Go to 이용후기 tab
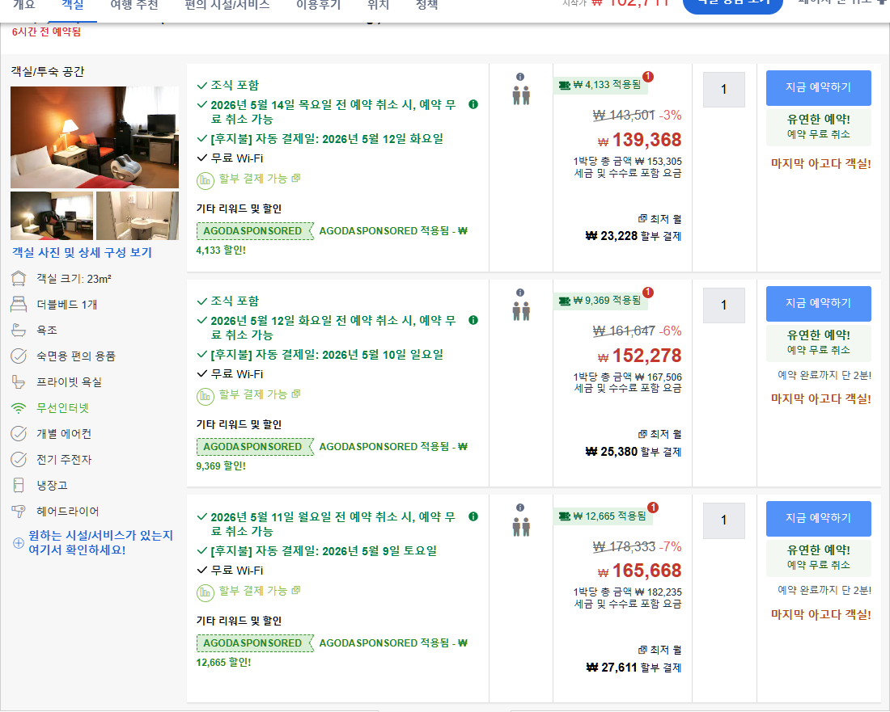890x712 pixels. pos(319,6)
